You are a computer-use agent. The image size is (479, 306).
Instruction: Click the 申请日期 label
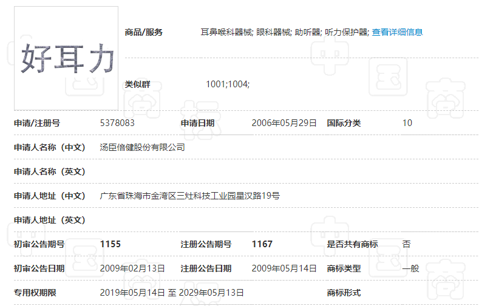coord(198,123)
